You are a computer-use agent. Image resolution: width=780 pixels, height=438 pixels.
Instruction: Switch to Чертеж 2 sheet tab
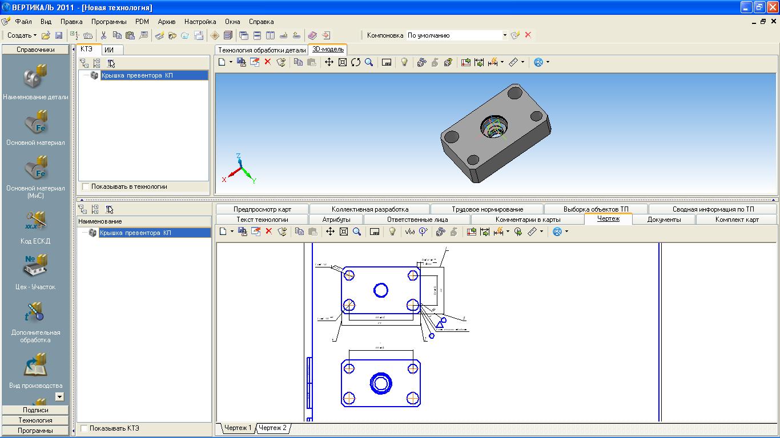click(x=272, y=428)
